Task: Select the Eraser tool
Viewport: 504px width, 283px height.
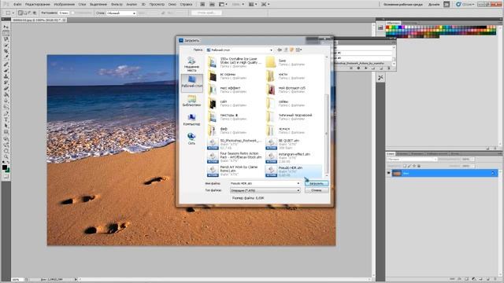Action: (x=6, y=89)
